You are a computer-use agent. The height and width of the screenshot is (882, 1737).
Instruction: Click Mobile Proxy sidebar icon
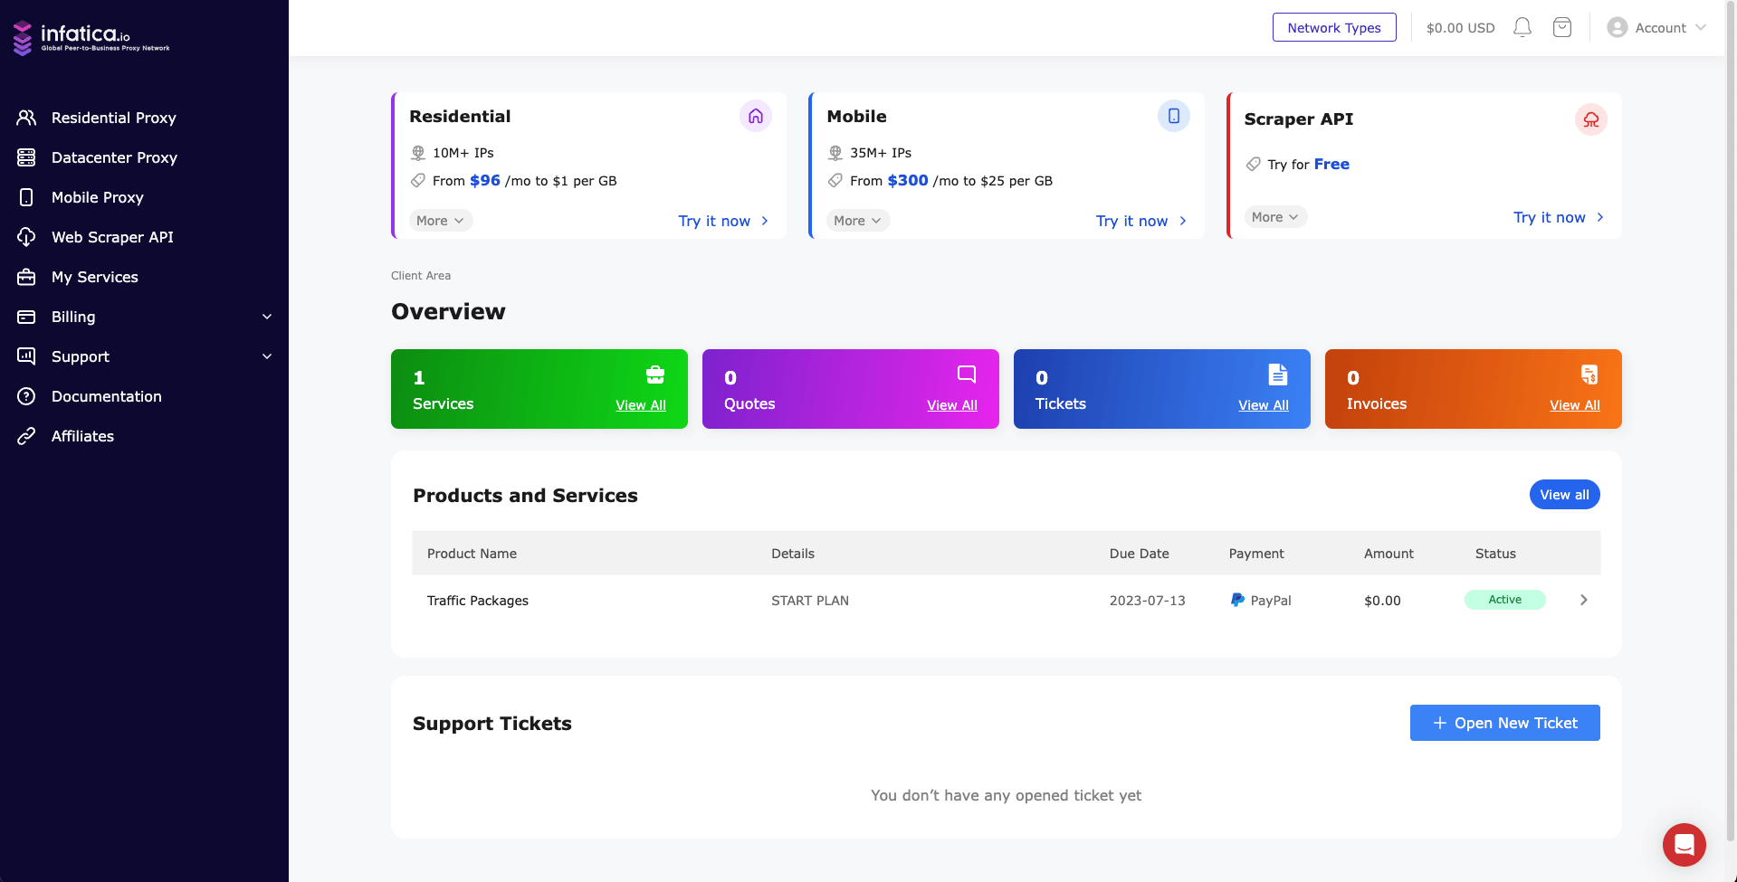[26, 197]
